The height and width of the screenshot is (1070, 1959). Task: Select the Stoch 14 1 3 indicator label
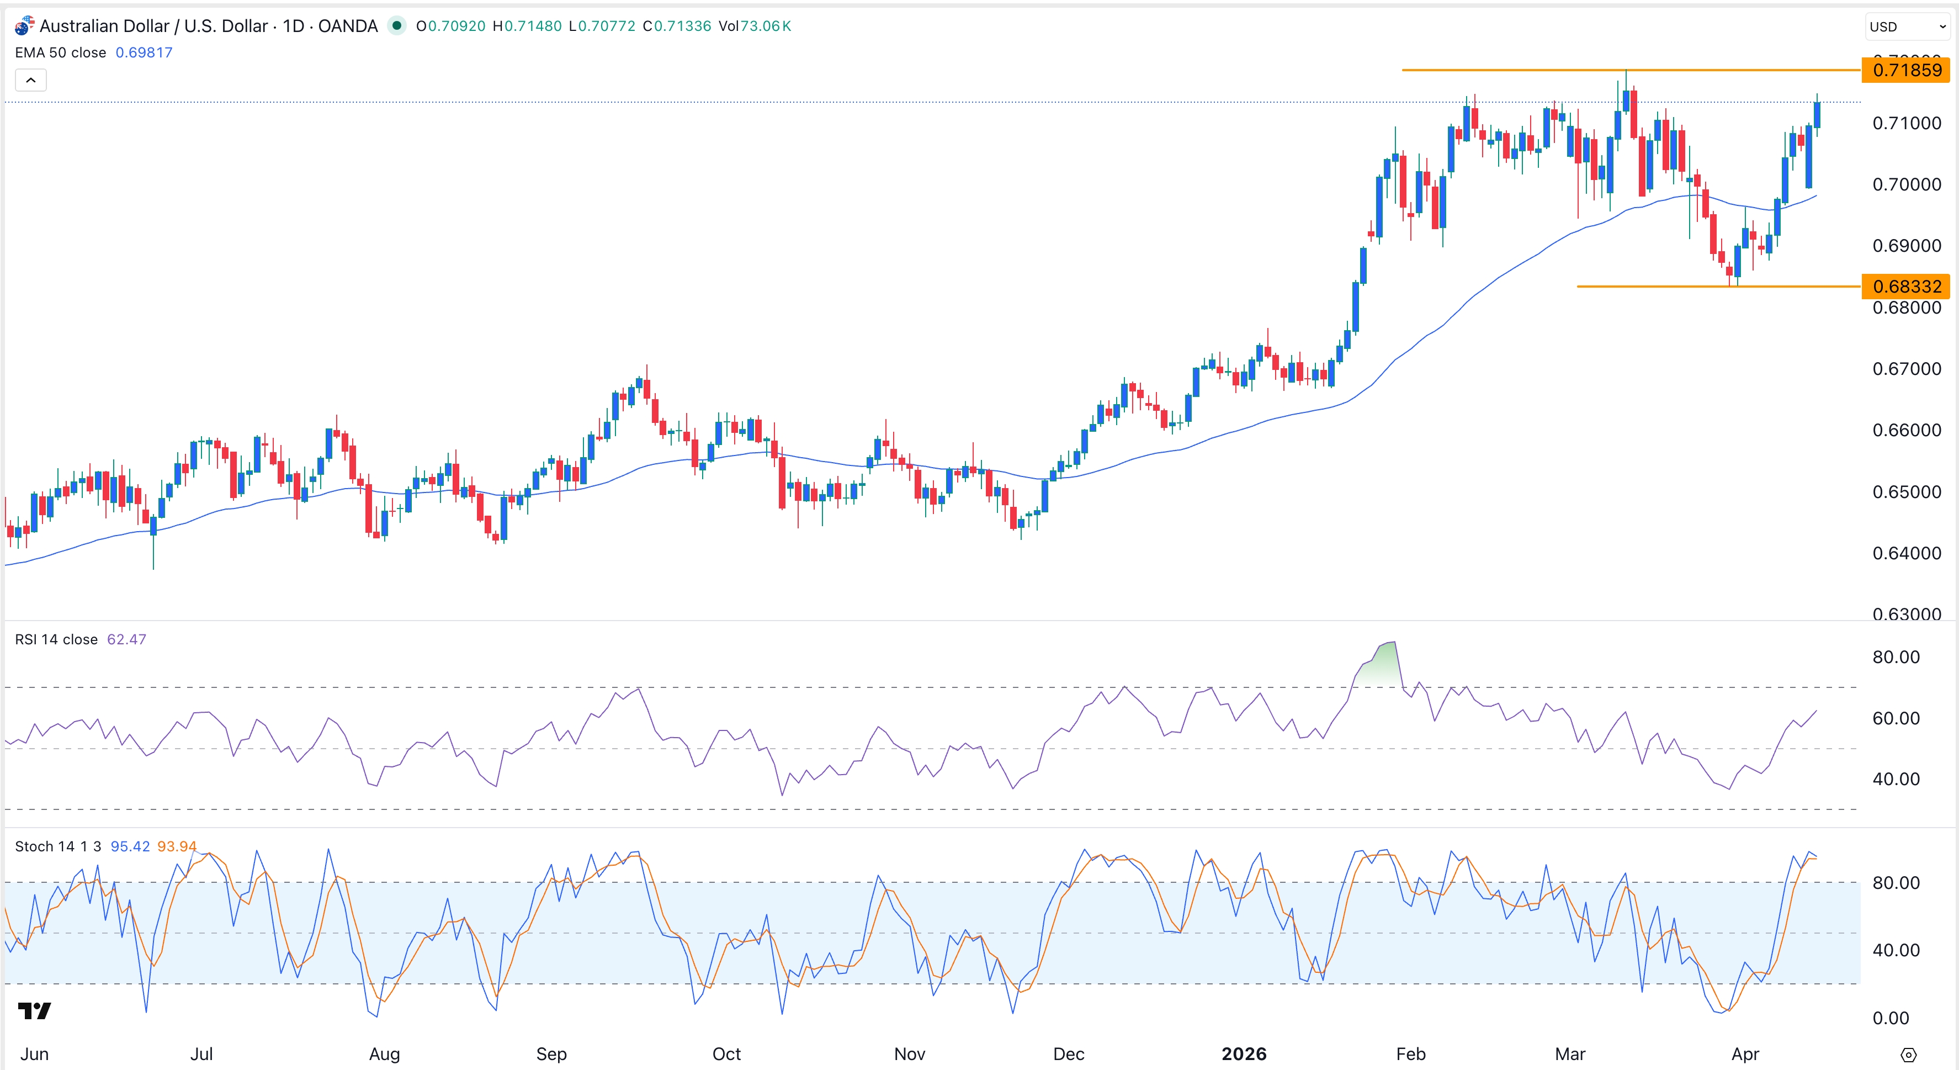pos(58,846)
